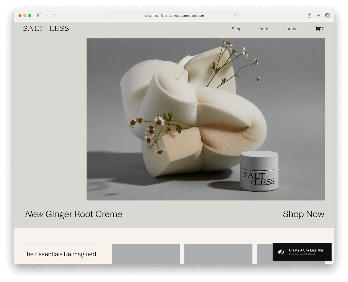Image resolution: width=348 pixels, height=282 pixels.
Task: Go forward using the forward arrow
Action: coord(63,15)
